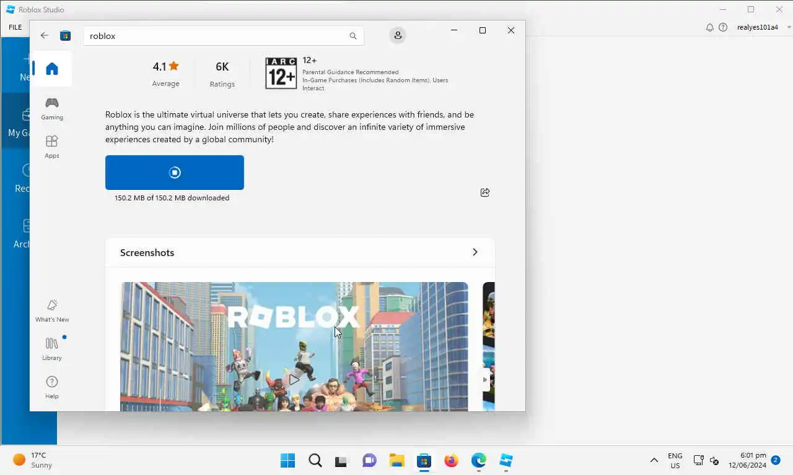Click Roblox Studio title bar icon
The image size is (793, 475).
(x=11, y=9)
